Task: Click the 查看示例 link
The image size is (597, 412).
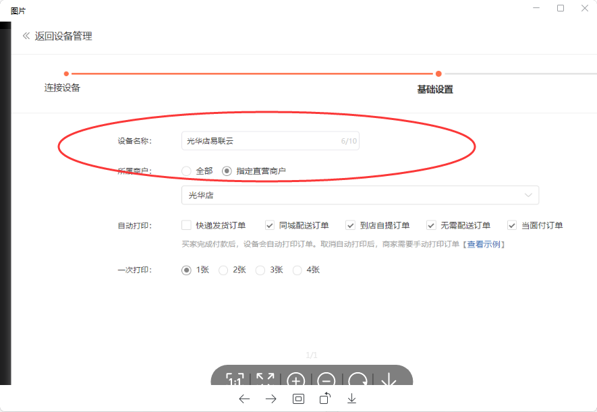Action: (484, 244)
